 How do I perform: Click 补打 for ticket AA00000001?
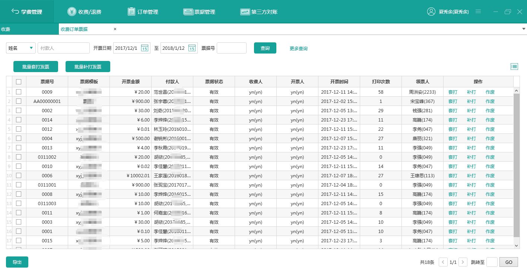[x=471, y=101]
